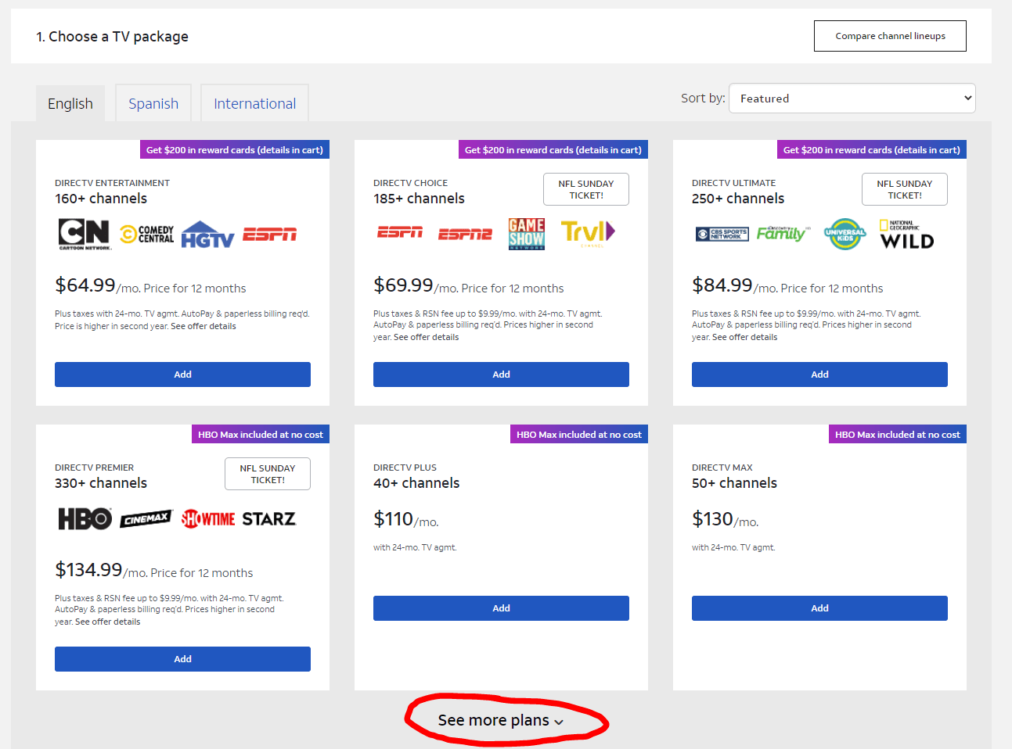Click $200 reward cards banner on Entertainment

click(235, 150)
